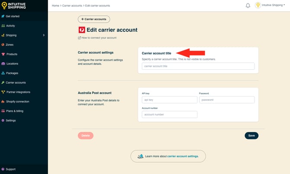Click the Australia Post carrier logo
This screenshot has height=174, width=290.
(82, 30)
